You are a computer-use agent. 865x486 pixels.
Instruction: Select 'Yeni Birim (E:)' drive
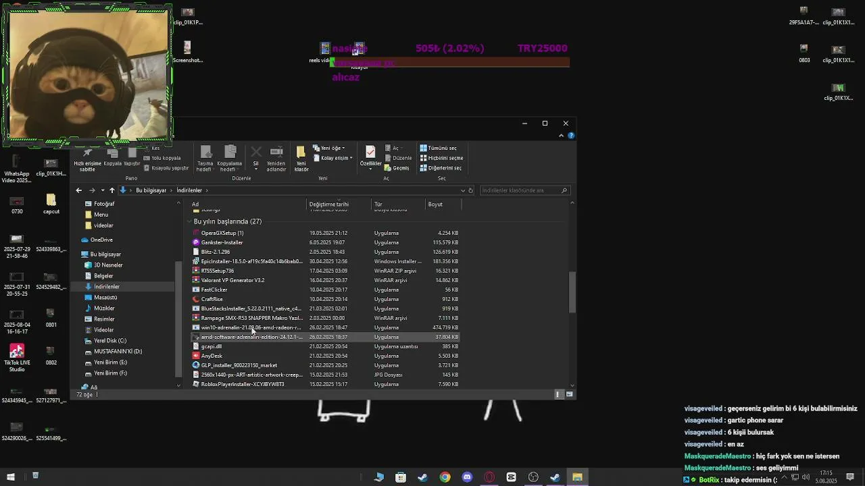coord(110,362)
